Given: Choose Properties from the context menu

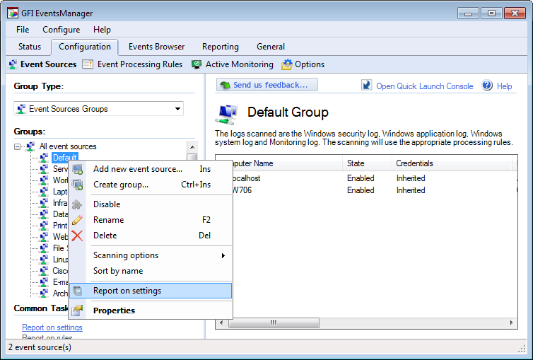Looking at the screenshot, I should [151, 310].
